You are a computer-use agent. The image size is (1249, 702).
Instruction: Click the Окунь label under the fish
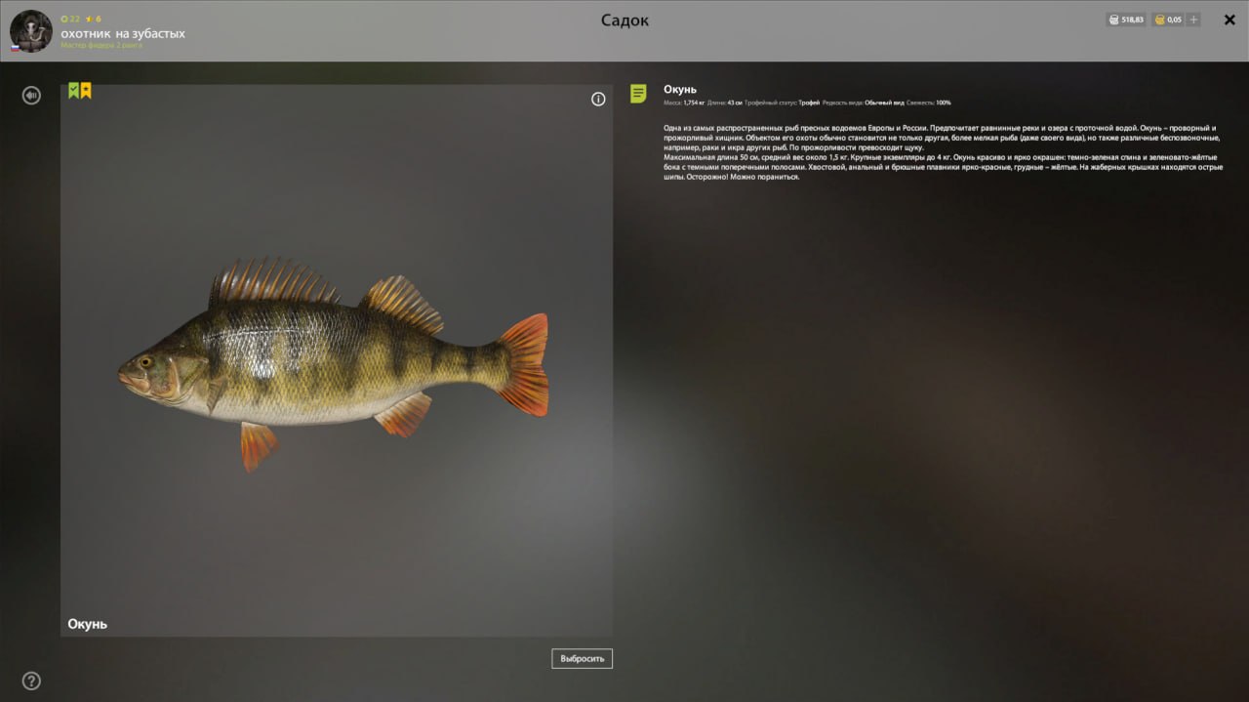click(88, 624)
